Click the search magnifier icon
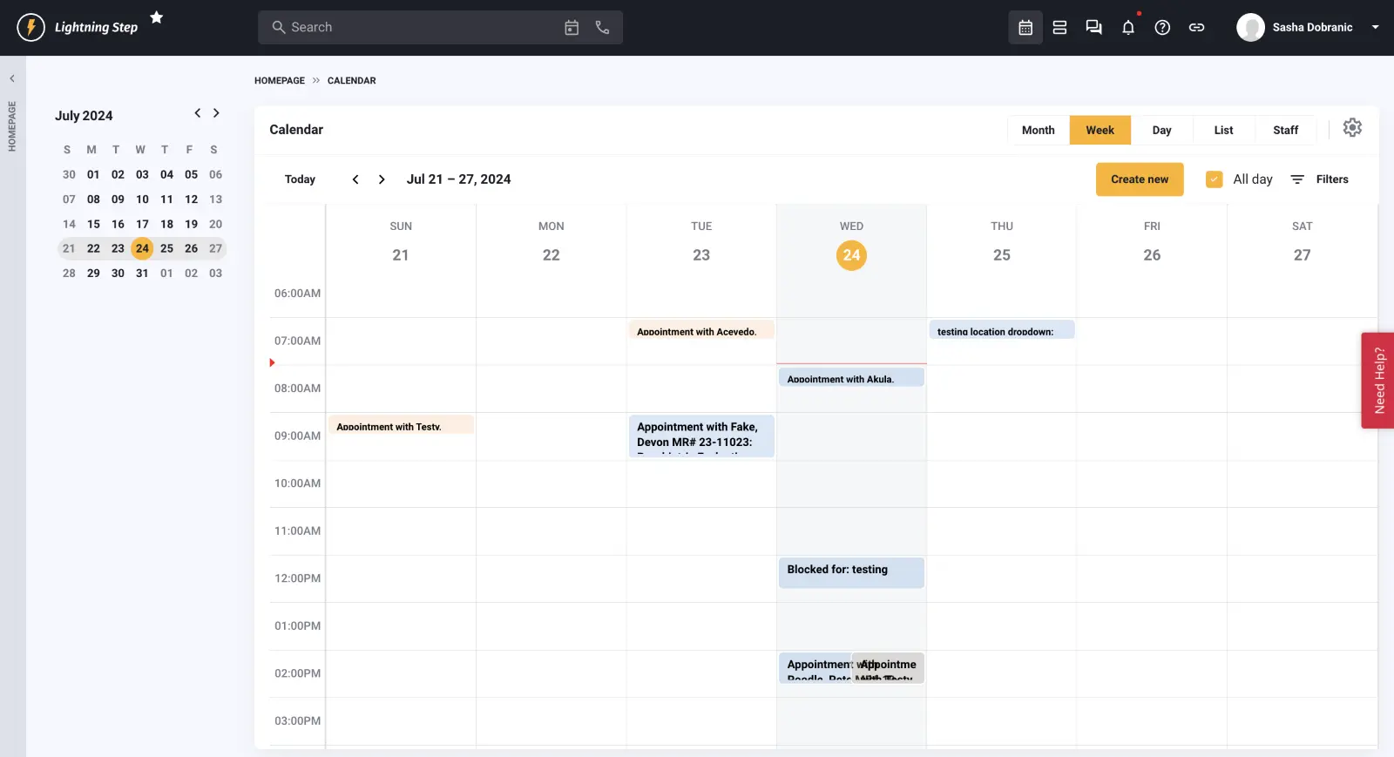Image resolution: width=1394 pixels, height=757 pixels. (x=279, y=27)
